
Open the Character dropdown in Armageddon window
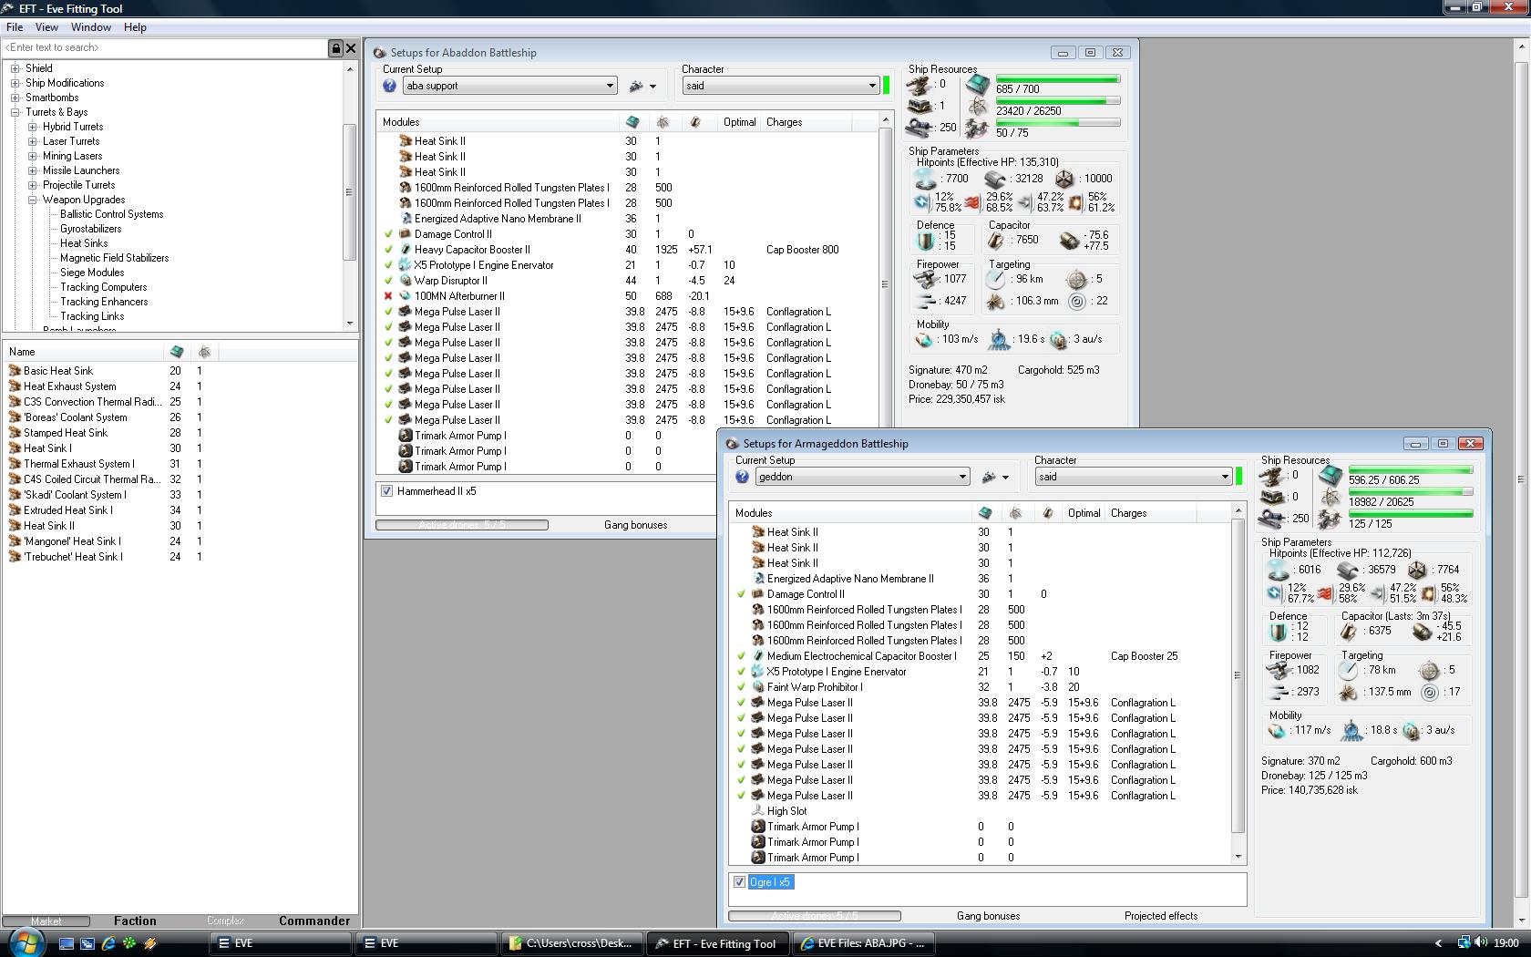pos(1224,477)
